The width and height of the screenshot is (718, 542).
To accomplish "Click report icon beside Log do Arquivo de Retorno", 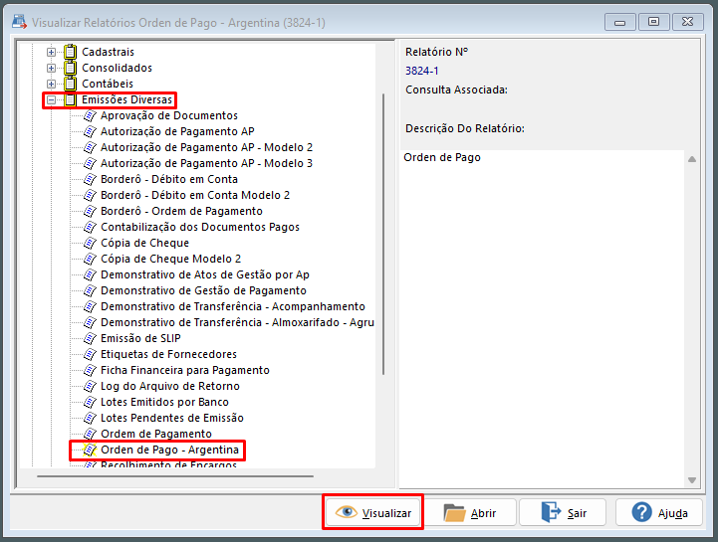I will tap(91, 387).
